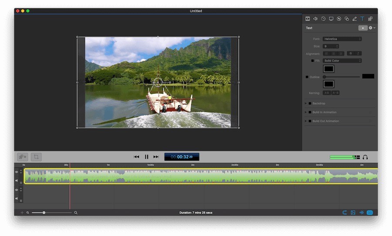Open the Media Library tab icon
Image resolution: width=392 pixels, height=236 pixels.
370,19
